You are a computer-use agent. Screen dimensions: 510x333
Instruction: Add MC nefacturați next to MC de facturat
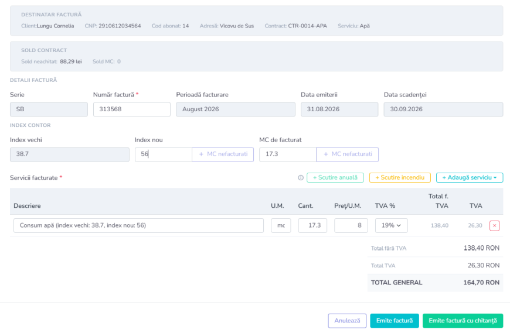point(348,154)
